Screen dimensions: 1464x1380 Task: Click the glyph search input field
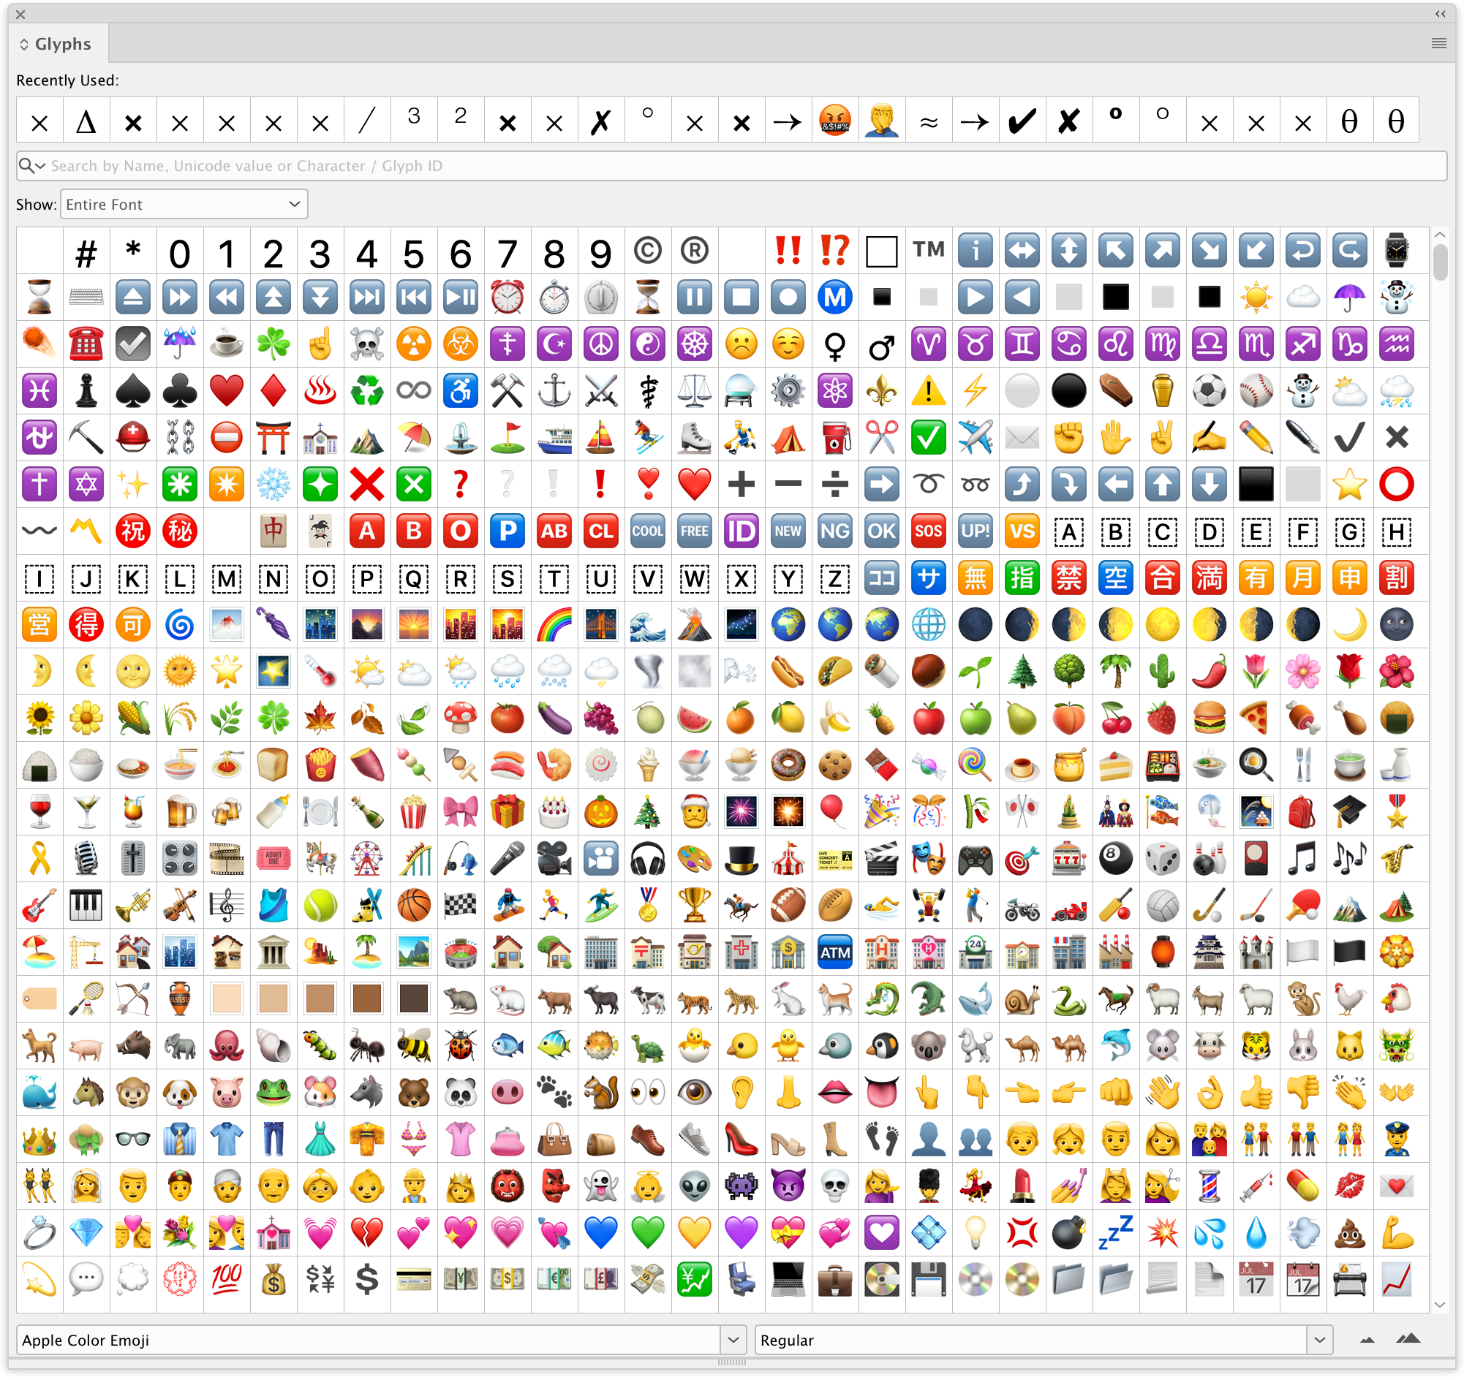[736, 167]
